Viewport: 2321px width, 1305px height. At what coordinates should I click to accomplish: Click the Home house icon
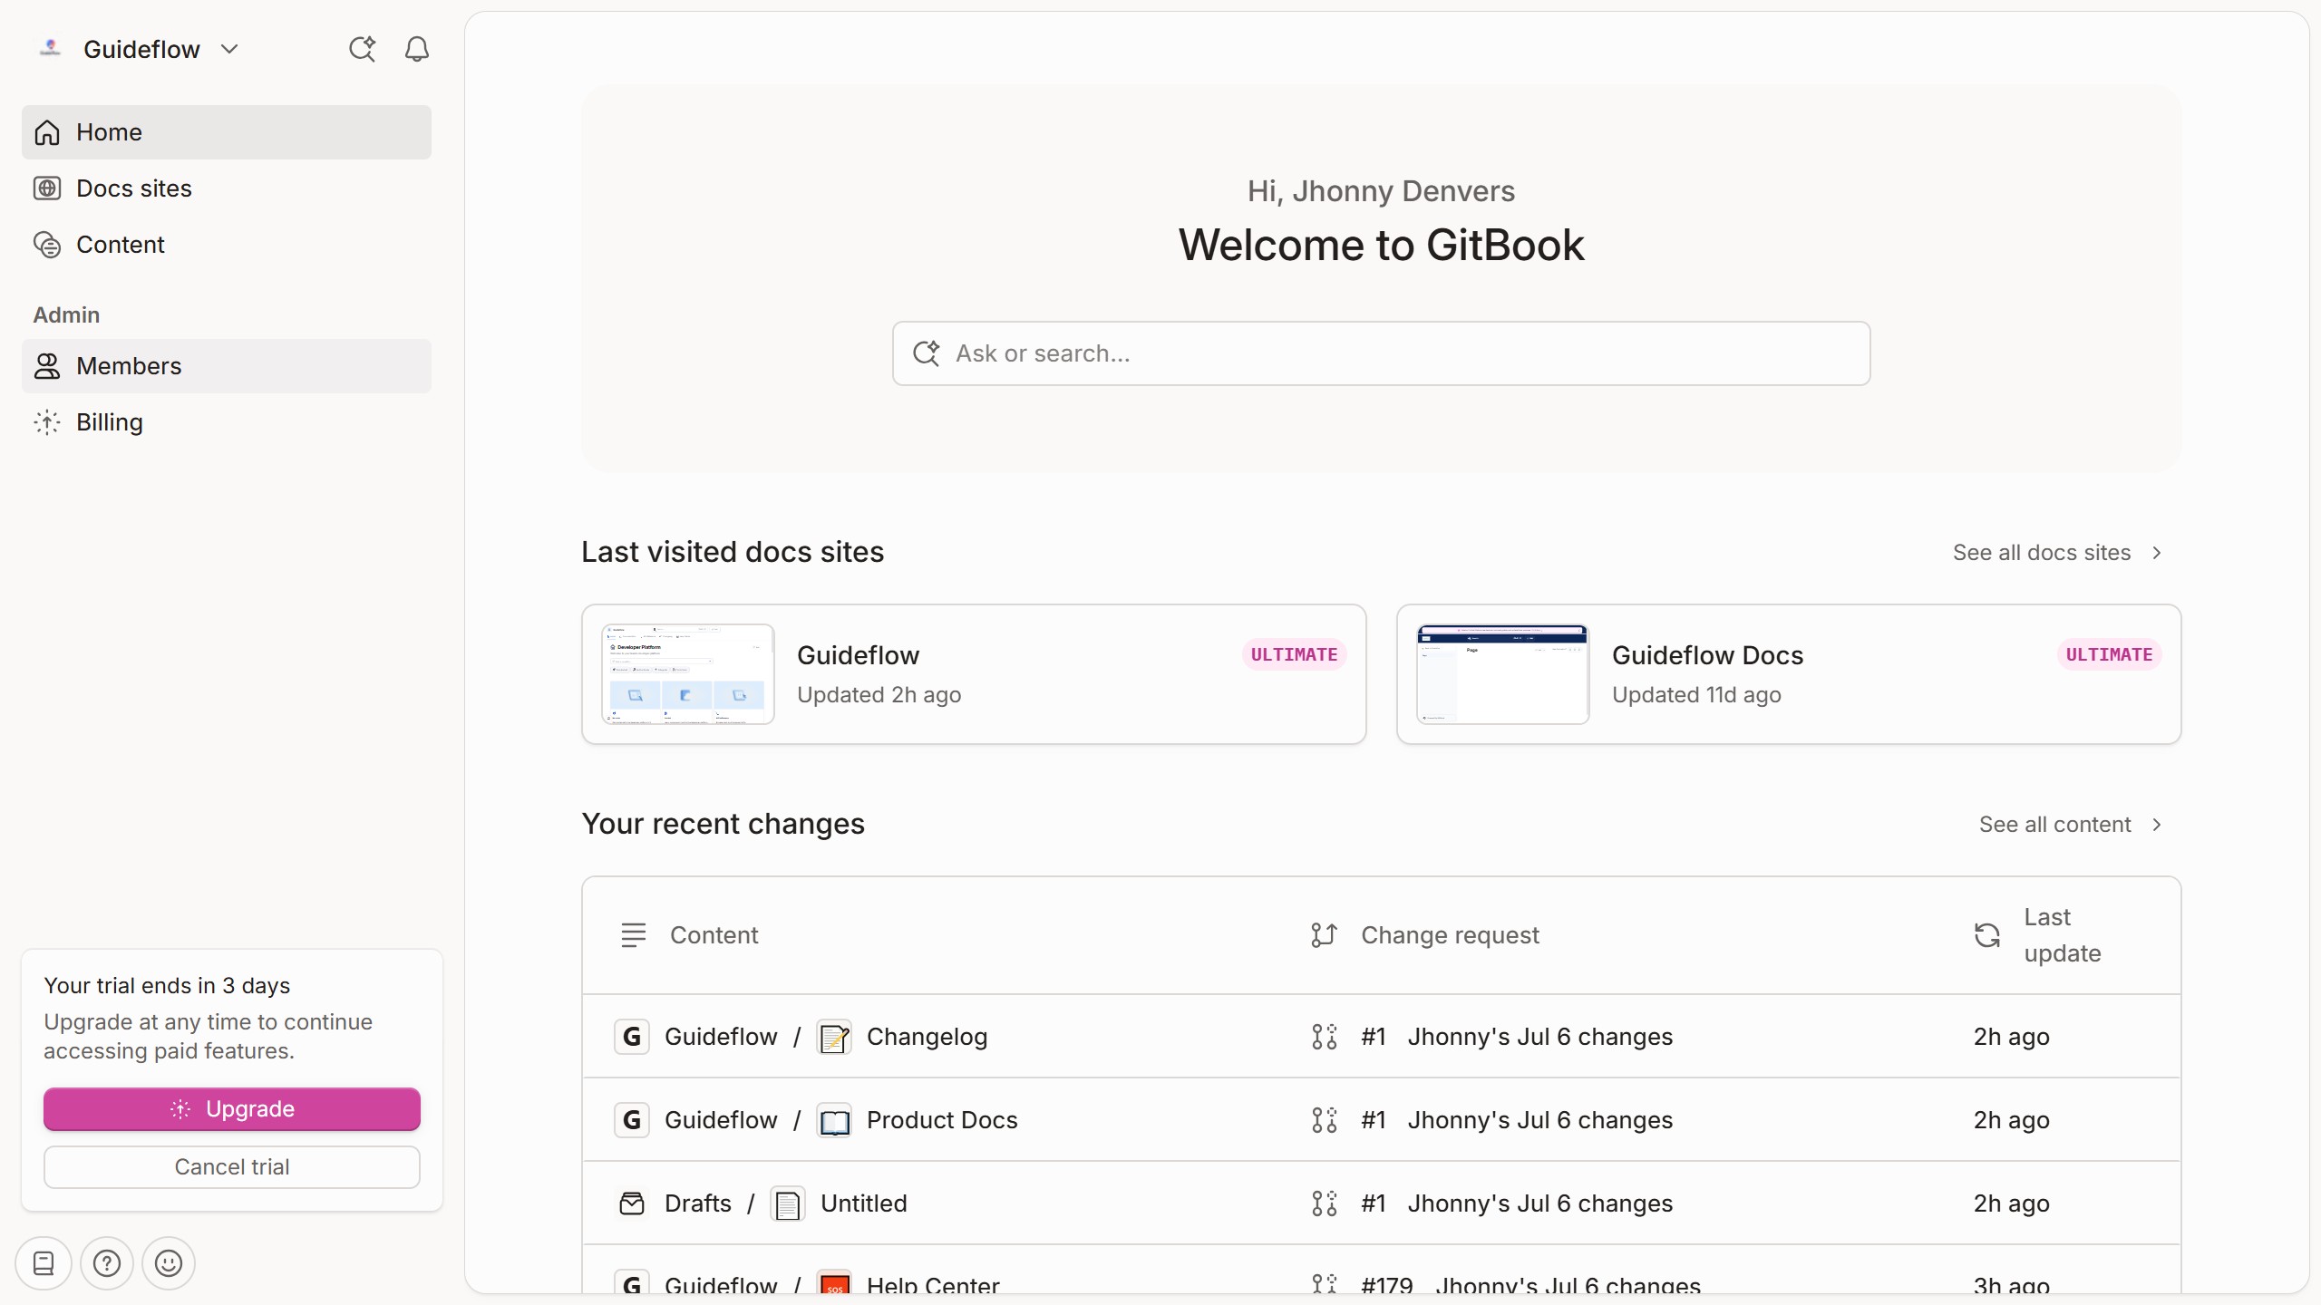(47, 132)
